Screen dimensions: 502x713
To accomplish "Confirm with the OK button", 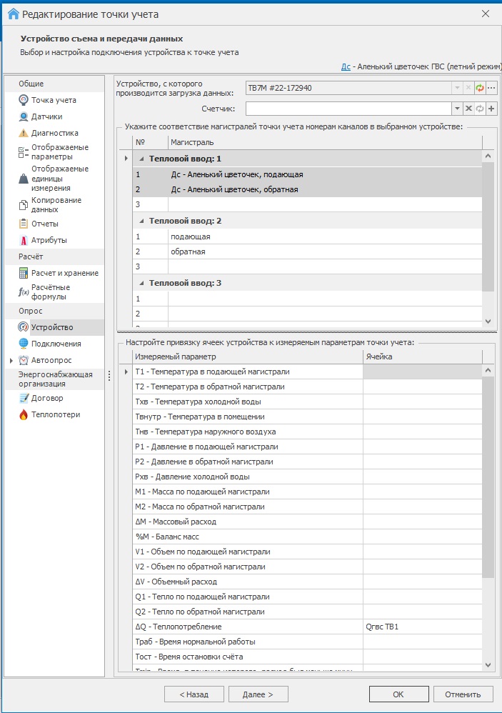I will tap(399, 694).
